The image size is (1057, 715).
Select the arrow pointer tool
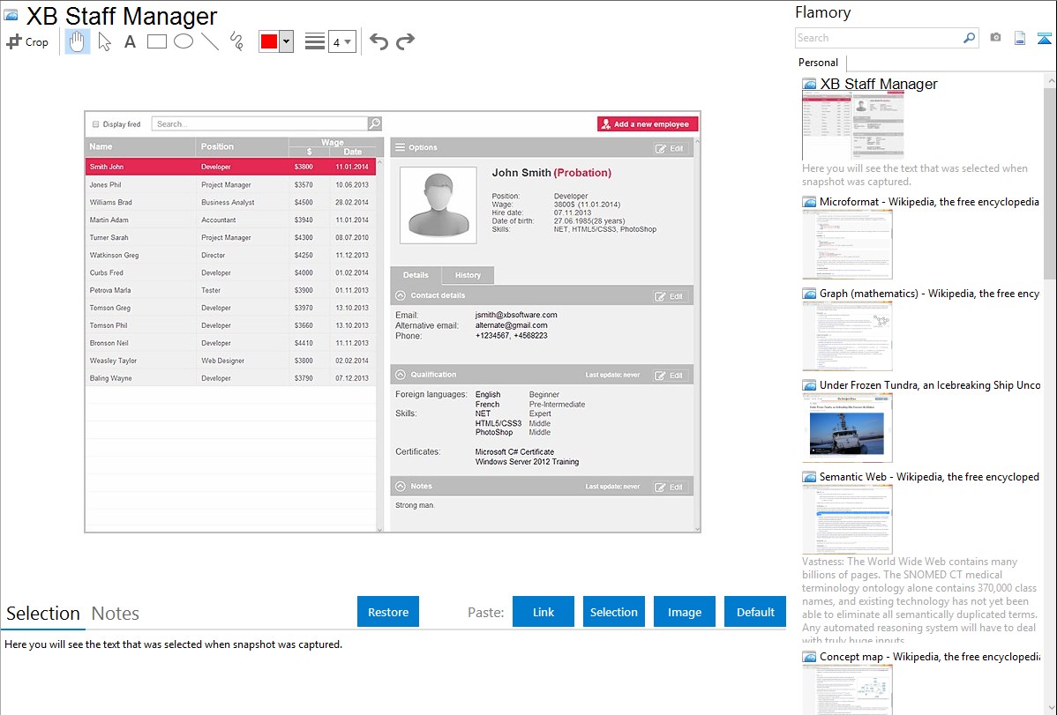[x=104, y=41]
